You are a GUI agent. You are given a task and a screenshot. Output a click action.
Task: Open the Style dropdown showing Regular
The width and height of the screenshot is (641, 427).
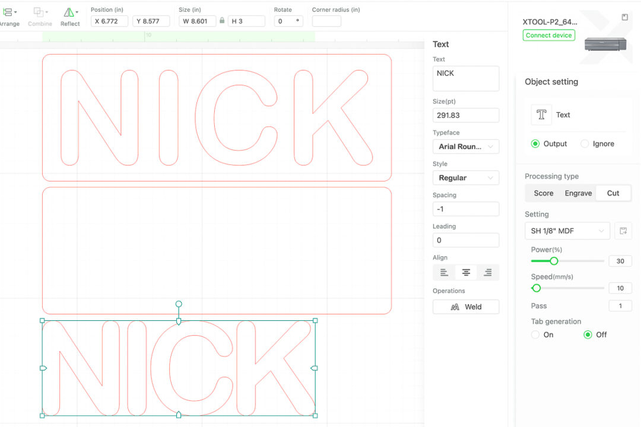466,178
